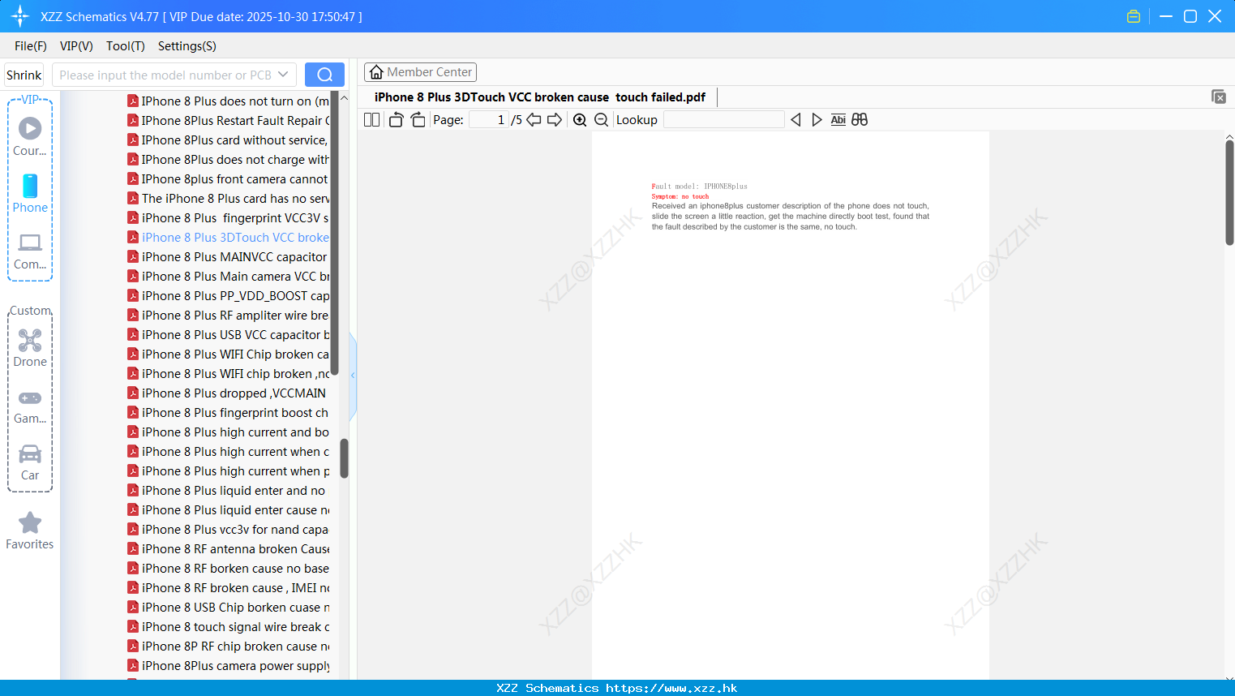Toggle the two-page view icon
This screenshot has width=1235, height=696.
point(371,120)
